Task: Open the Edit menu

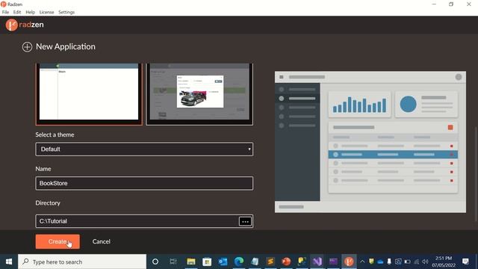Action: coord(17,12)
